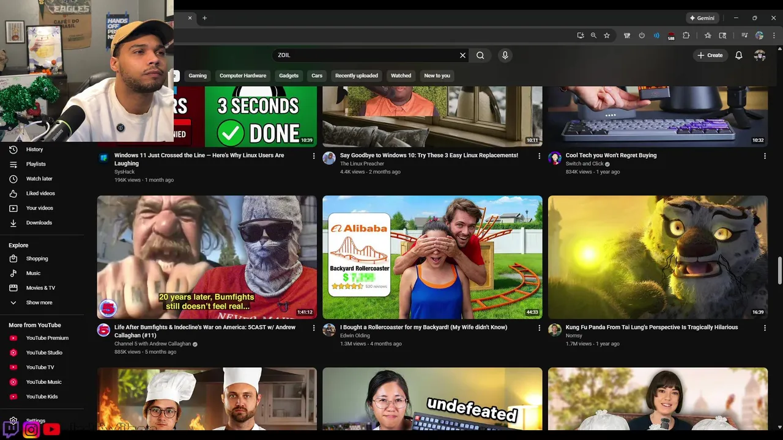This screenshot has width=783, height=440.
Task: Select the Gadgets filter chip
Action: pos(289,76)
